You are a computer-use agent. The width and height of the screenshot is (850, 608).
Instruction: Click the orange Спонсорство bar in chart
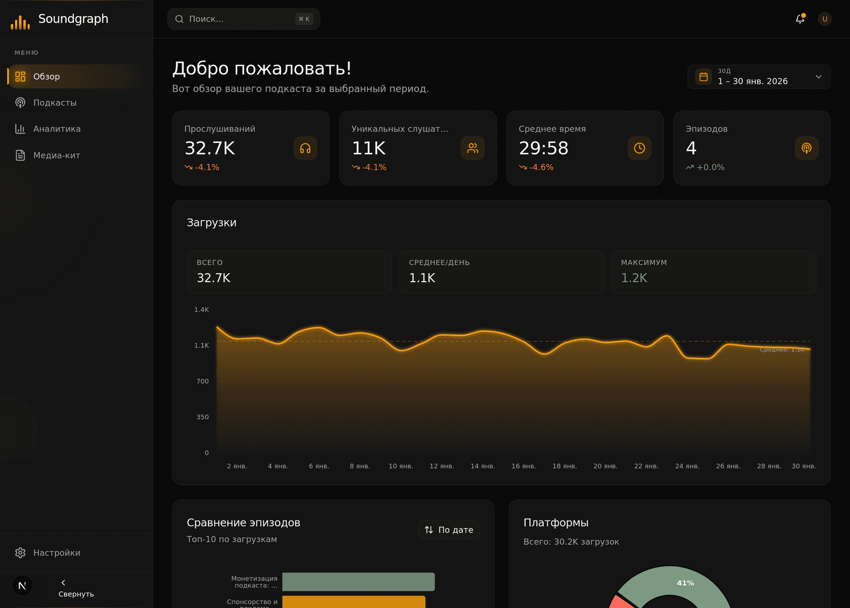pos(353,602)
